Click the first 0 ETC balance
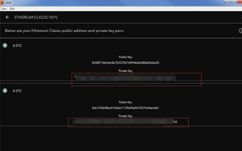242x151 pixels. [17, 46]
